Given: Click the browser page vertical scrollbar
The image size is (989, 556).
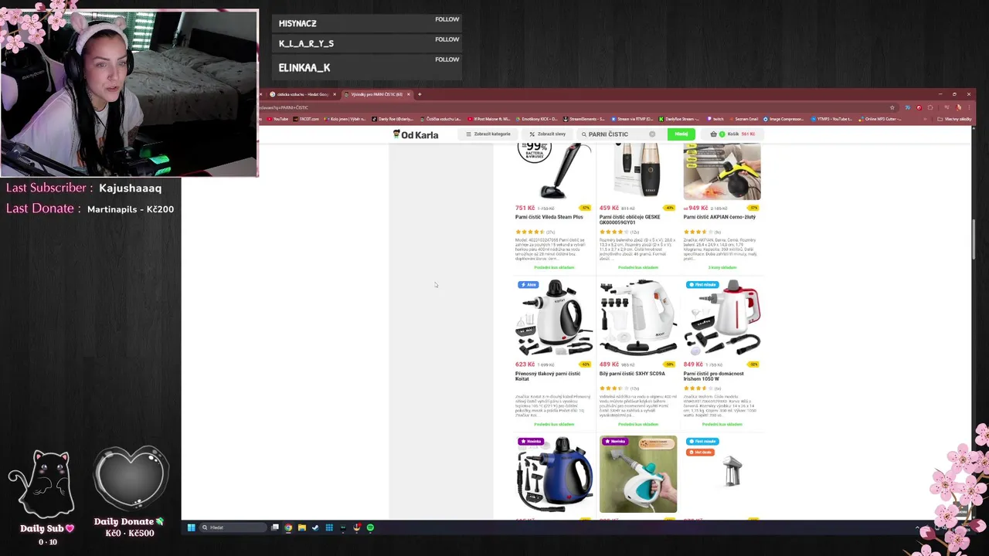Looking at the screenshot, I should (x=973, y=239).
